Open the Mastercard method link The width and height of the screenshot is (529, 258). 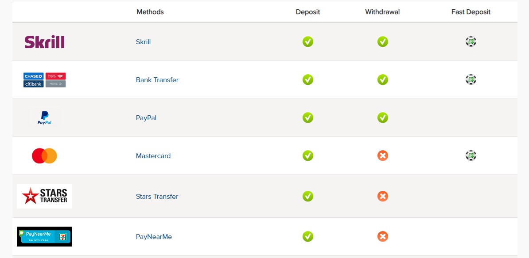pos(153,156)
